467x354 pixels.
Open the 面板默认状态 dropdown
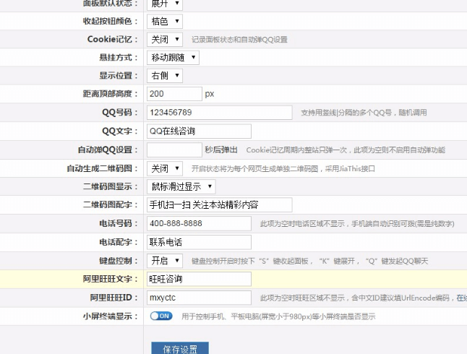coord(164,4)
